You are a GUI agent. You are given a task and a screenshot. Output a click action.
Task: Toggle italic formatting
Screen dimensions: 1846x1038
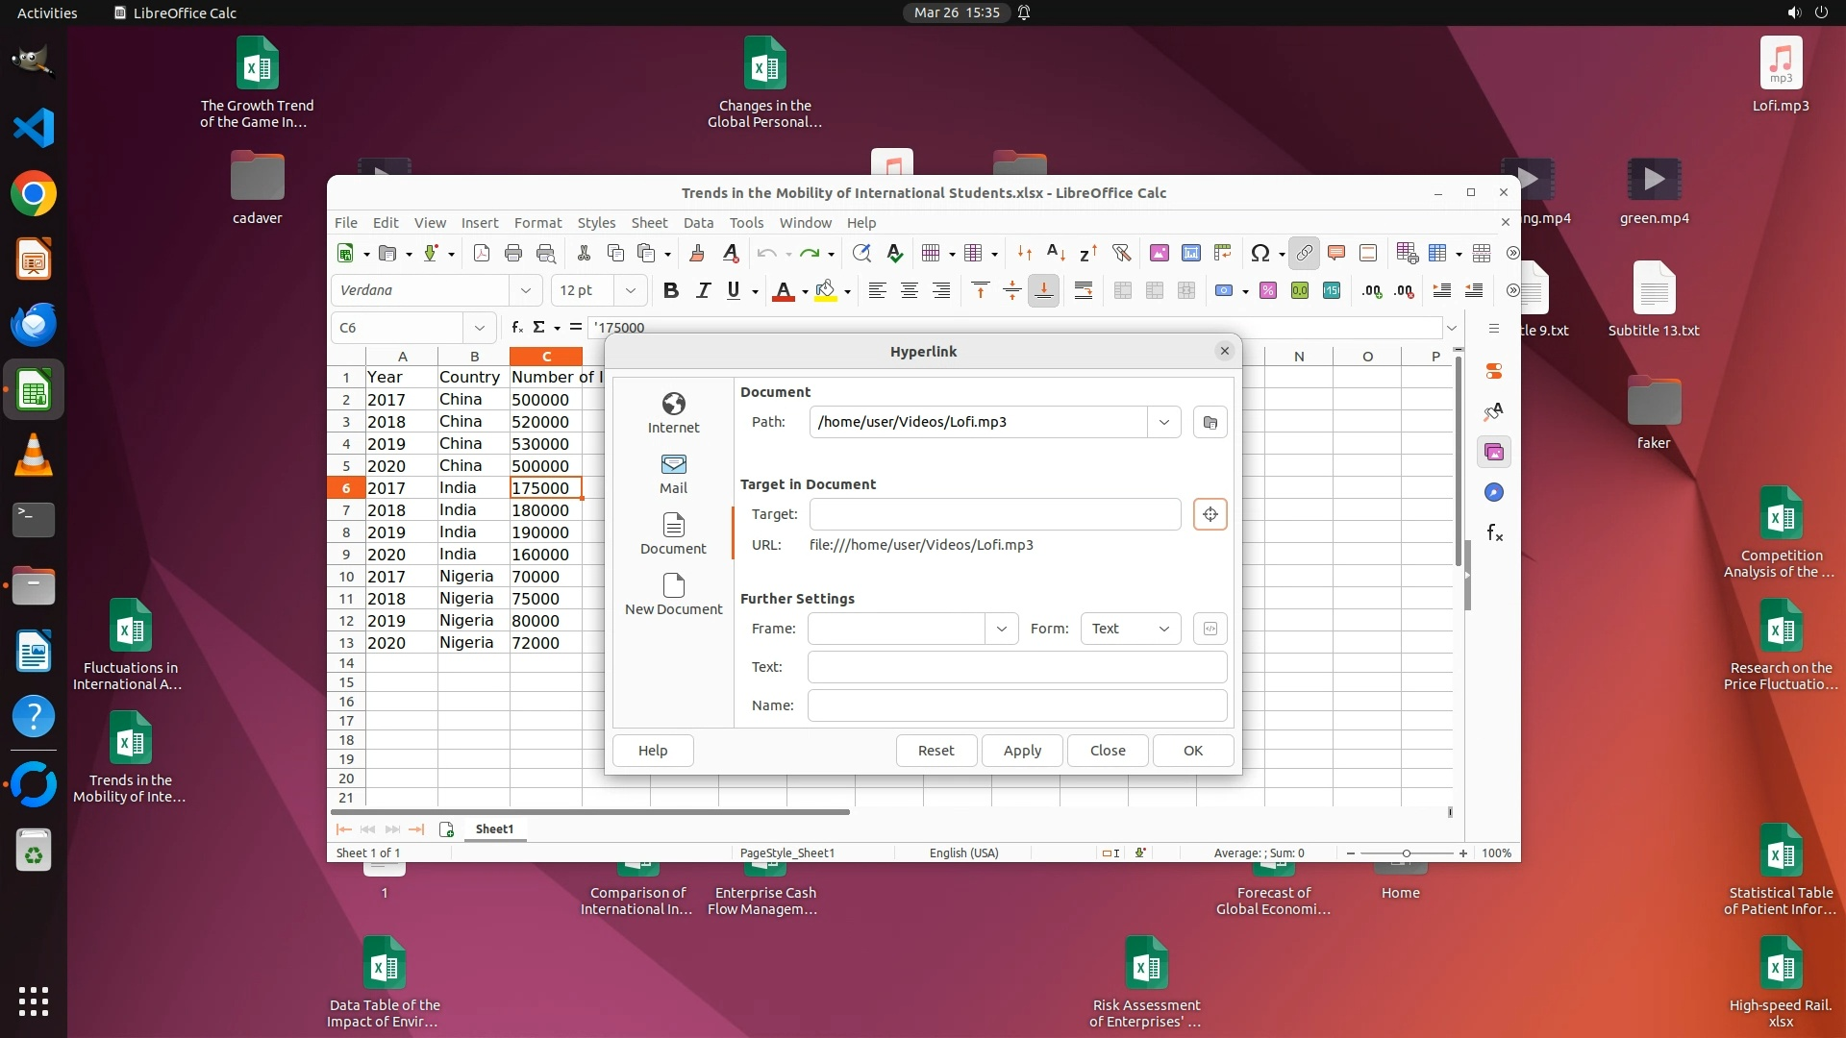pos(703,290)
